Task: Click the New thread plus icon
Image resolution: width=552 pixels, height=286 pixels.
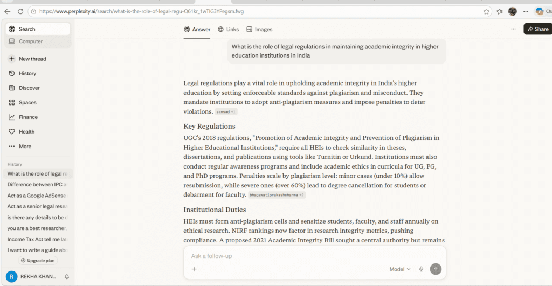Action: click(x=12, y=59)
